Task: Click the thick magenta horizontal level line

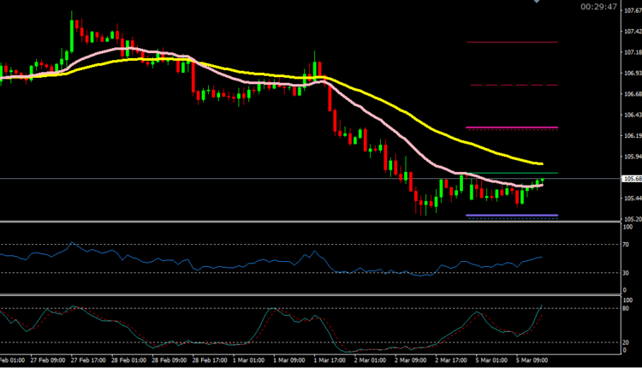Action: click(511, 128)
